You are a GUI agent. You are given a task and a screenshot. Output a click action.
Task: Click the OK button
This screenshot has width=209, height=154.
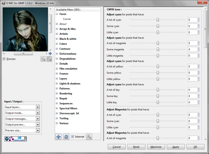coord(195,147)
